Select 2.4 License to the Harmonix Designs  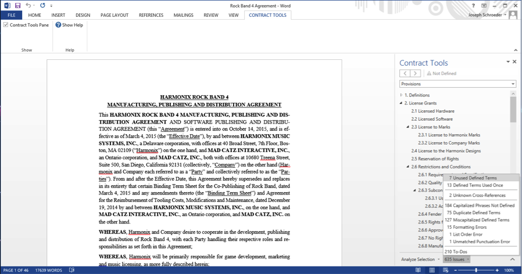pos(446,151)
